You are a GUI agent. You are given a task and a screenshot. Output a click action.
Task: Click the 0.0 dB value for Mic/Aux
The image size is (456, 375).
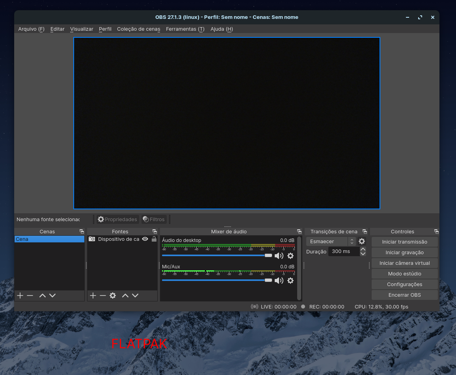pos(287,267)
